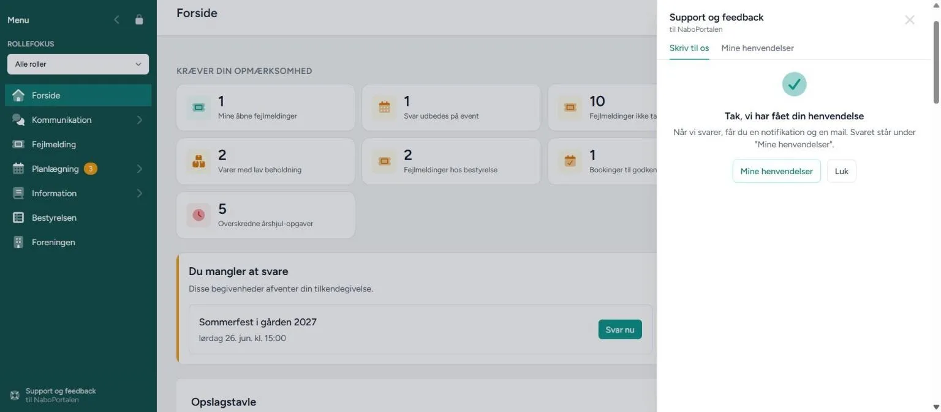Open the Mine henvendelser outlined button
This screenshot has height=412, width=941.
[776, 171]
